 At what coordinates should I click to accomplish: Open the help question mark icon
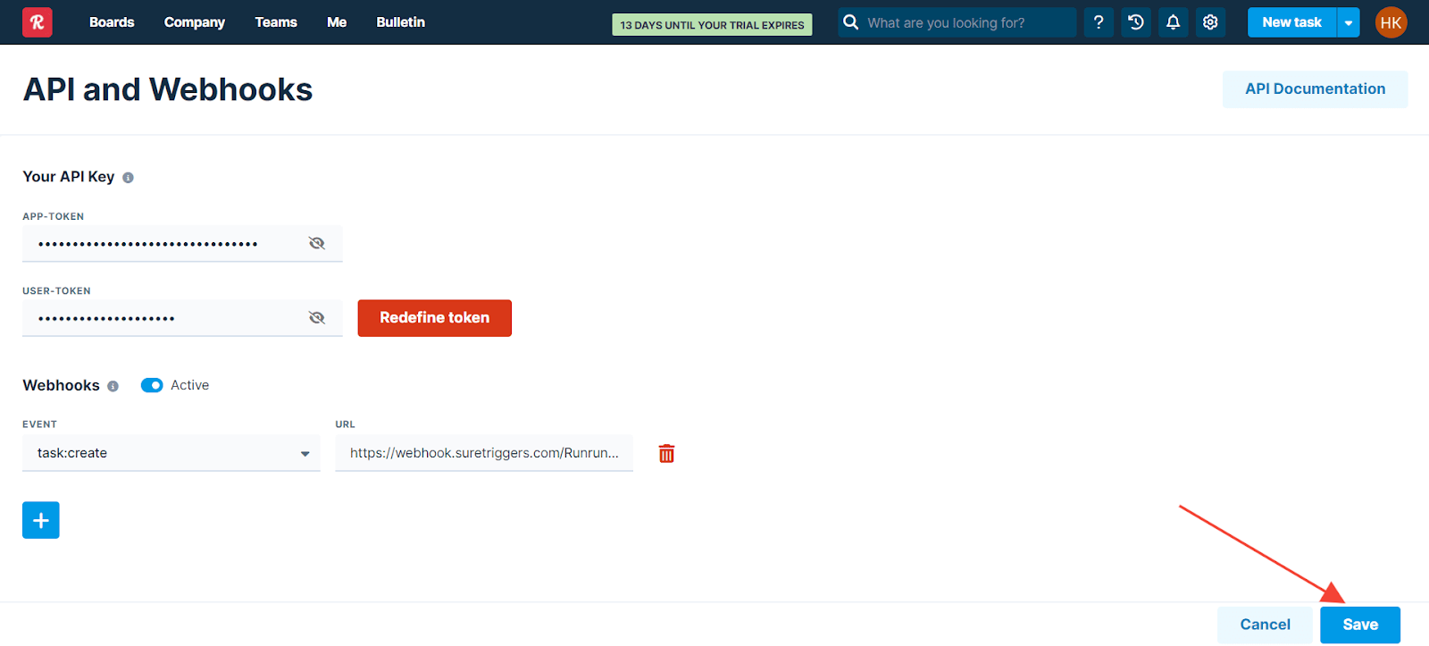tap(1099, 22)
